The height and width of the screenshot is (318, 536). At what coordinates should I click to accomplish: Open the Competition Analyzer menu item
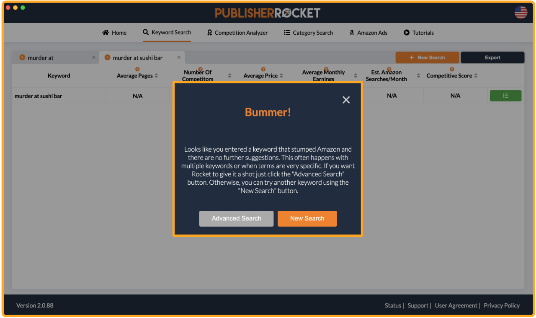(237, 33)
